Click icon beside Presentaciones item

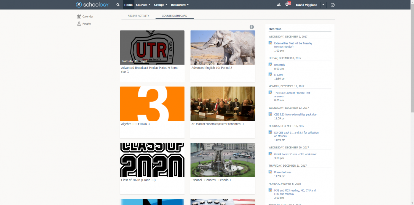click(x=270, y=172)
